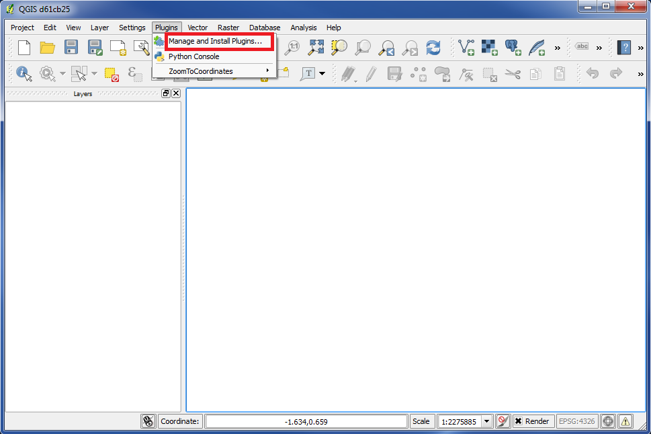Toggle the Render checkbox in status bar
Screen dimensions: 651x434
click(519, 421)
